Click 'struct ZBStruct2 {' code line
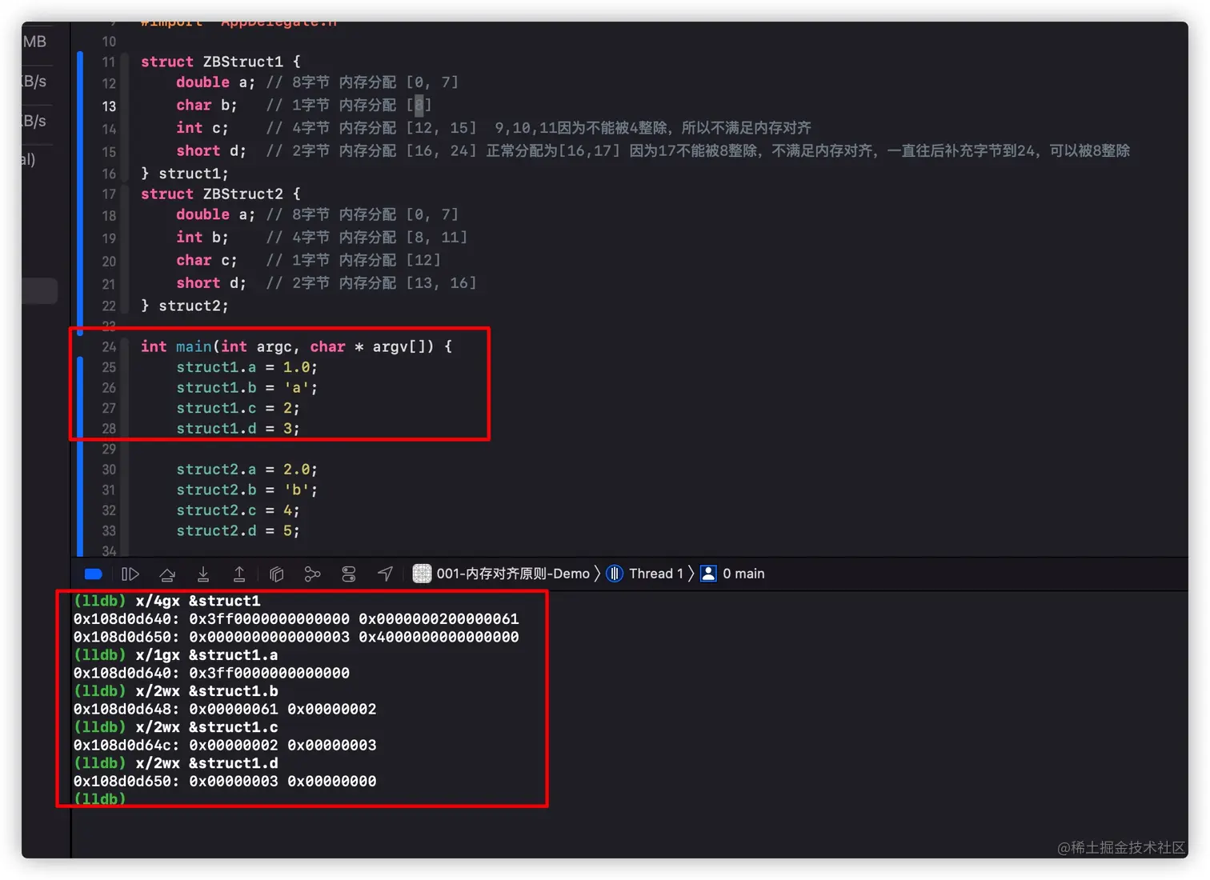This screenshot has width=1210, height=880. [x=220, y=194]
